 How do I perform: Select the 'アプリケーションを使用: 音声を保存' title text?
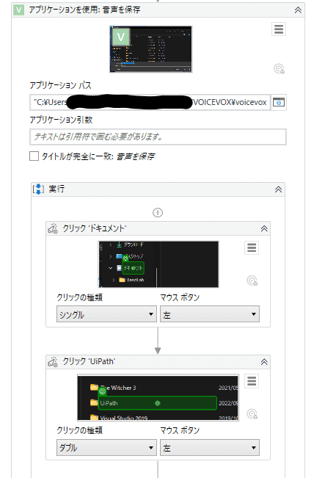[x=84, y=10]
